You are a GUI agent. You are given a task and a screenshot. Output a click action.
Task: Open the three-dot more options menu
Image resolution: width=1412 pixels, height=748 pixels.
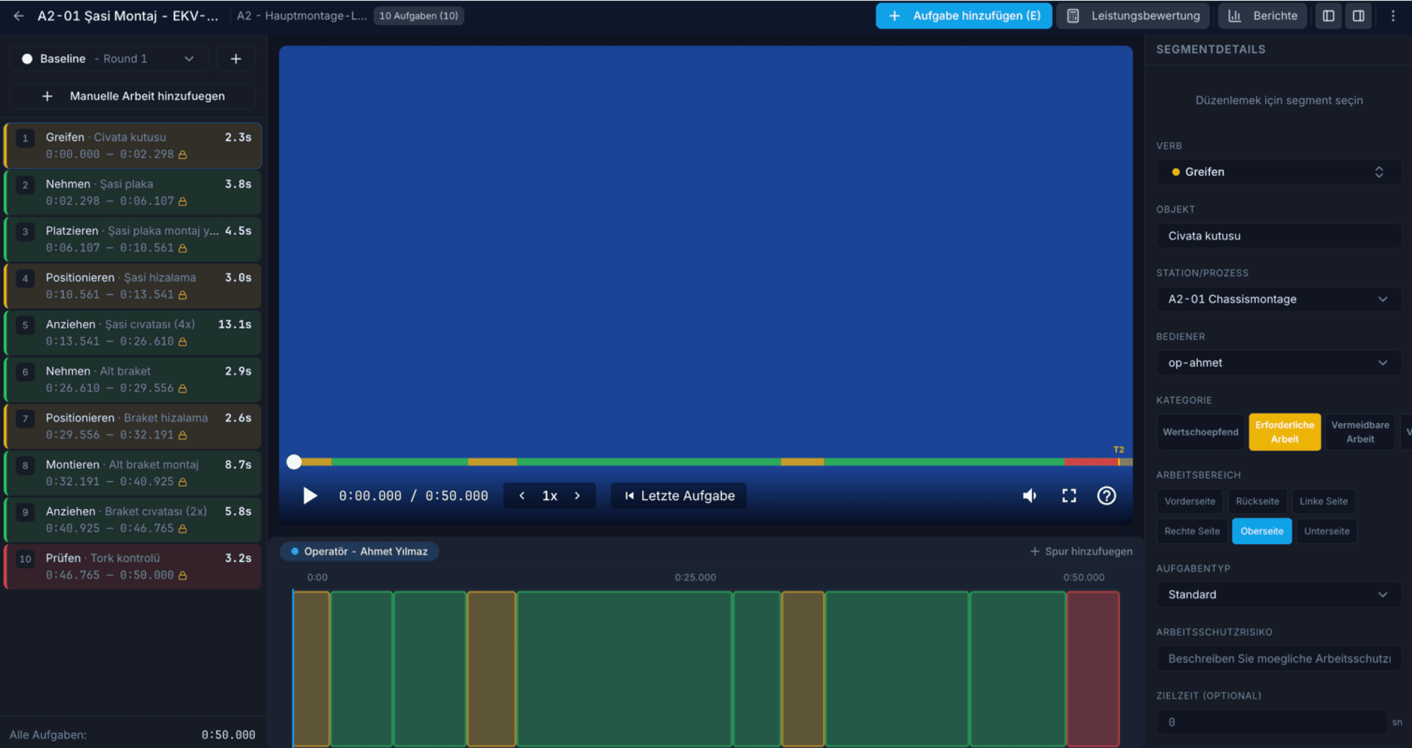tap(1393, 16)
